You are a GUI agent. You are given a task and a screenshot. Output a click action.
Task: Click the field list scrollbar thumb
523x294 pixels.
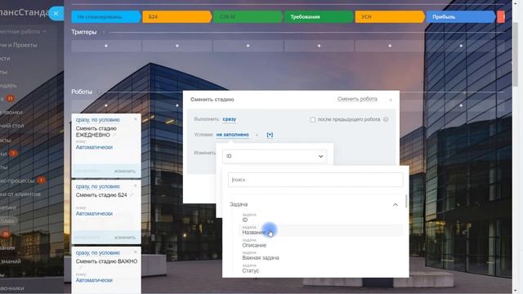406,202
